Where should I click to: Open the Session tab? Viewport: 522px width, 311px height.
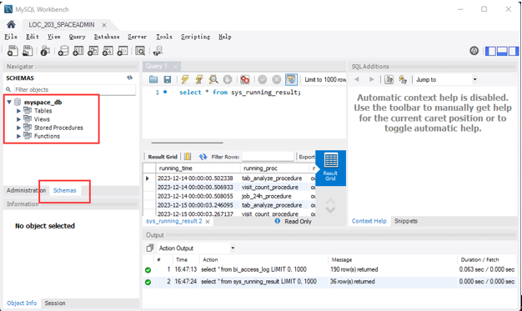[55, 303]
